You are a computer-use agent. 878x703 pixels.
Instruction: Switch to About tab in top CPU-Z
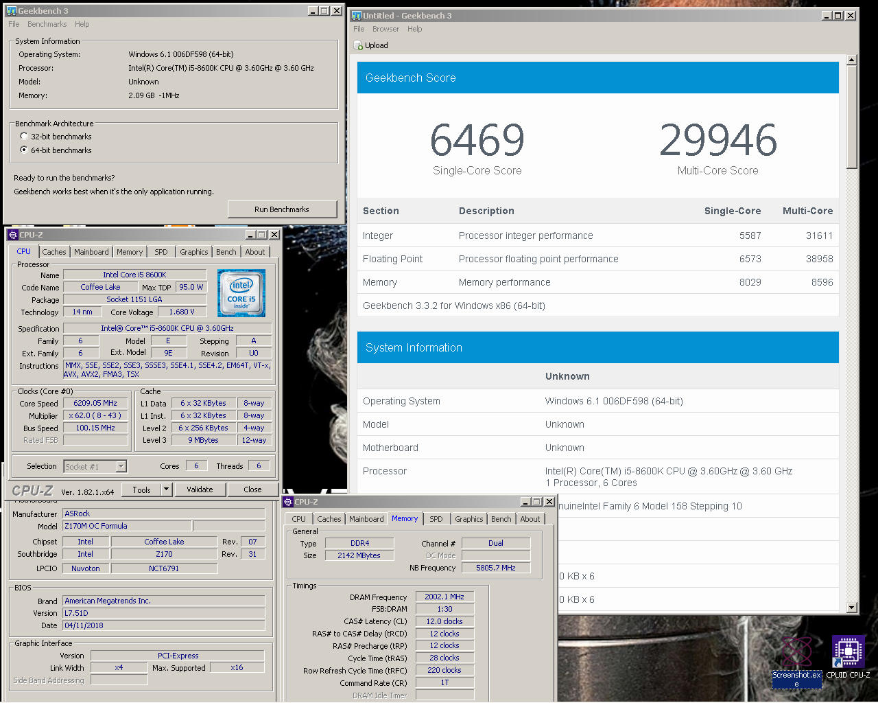coord(255,252)
